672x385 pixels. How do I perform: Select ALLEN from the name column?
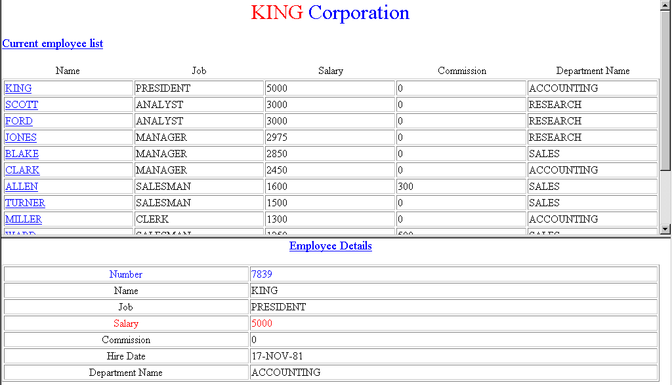22,187
